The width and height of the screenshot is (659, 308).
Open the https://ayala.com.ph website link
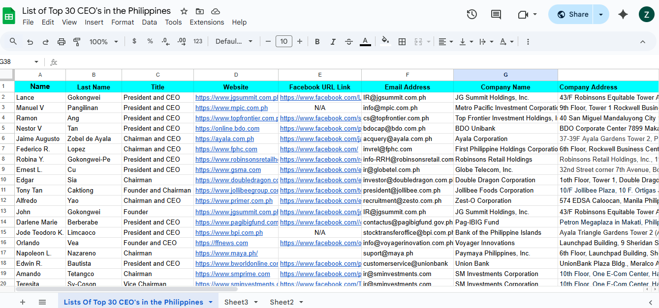point(224,139)
